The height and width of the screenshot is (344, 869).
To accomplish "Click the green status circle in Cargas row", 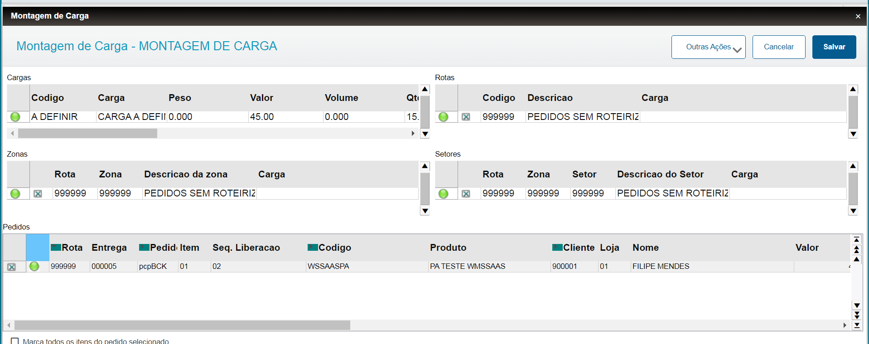I will (15, 117).
